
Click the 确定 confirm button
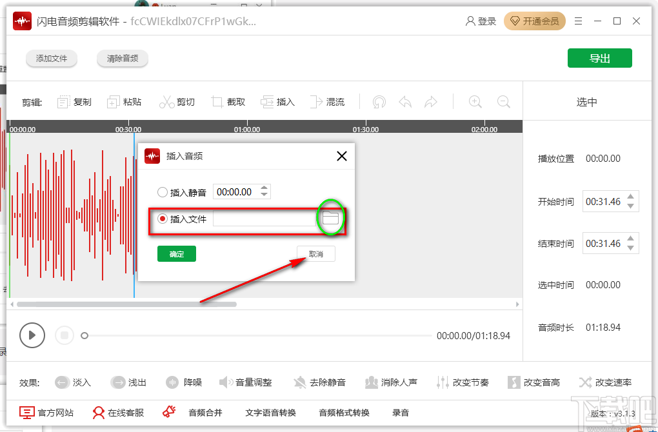176,253
